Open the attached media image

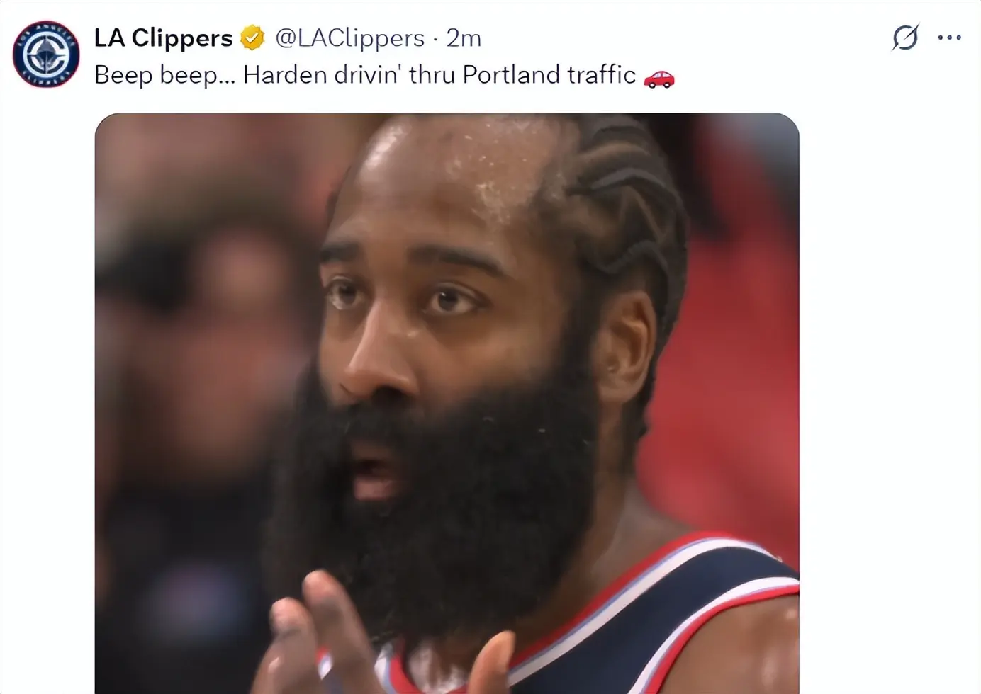point(447,403)
